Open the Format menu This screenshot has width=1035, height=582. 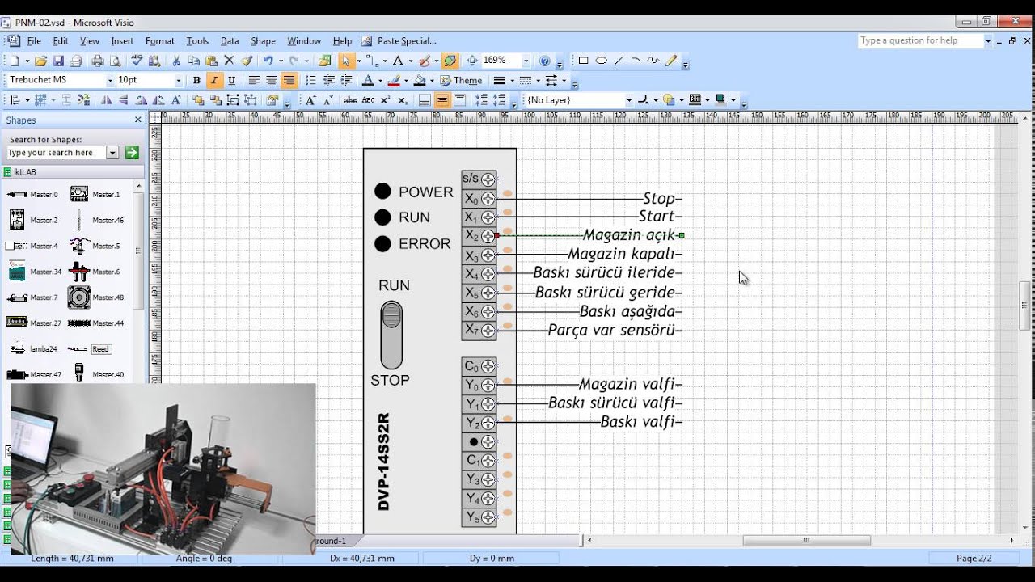(160, 41)
